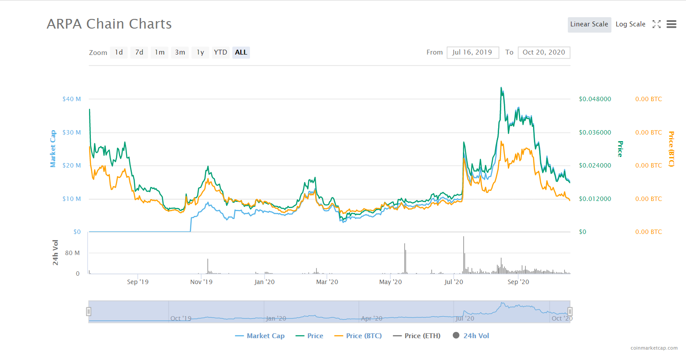Click the green Price vertical axis title
The height and width of the screenshot is (354, 686).
[x=620, y=149]
